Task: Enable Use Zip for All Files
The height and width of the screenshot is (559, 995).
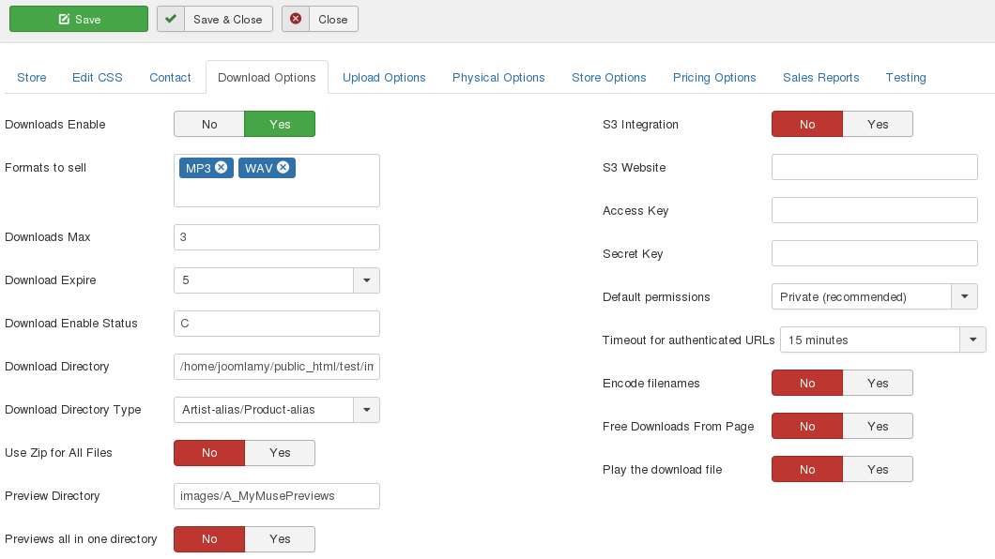Action: point(280,453)
